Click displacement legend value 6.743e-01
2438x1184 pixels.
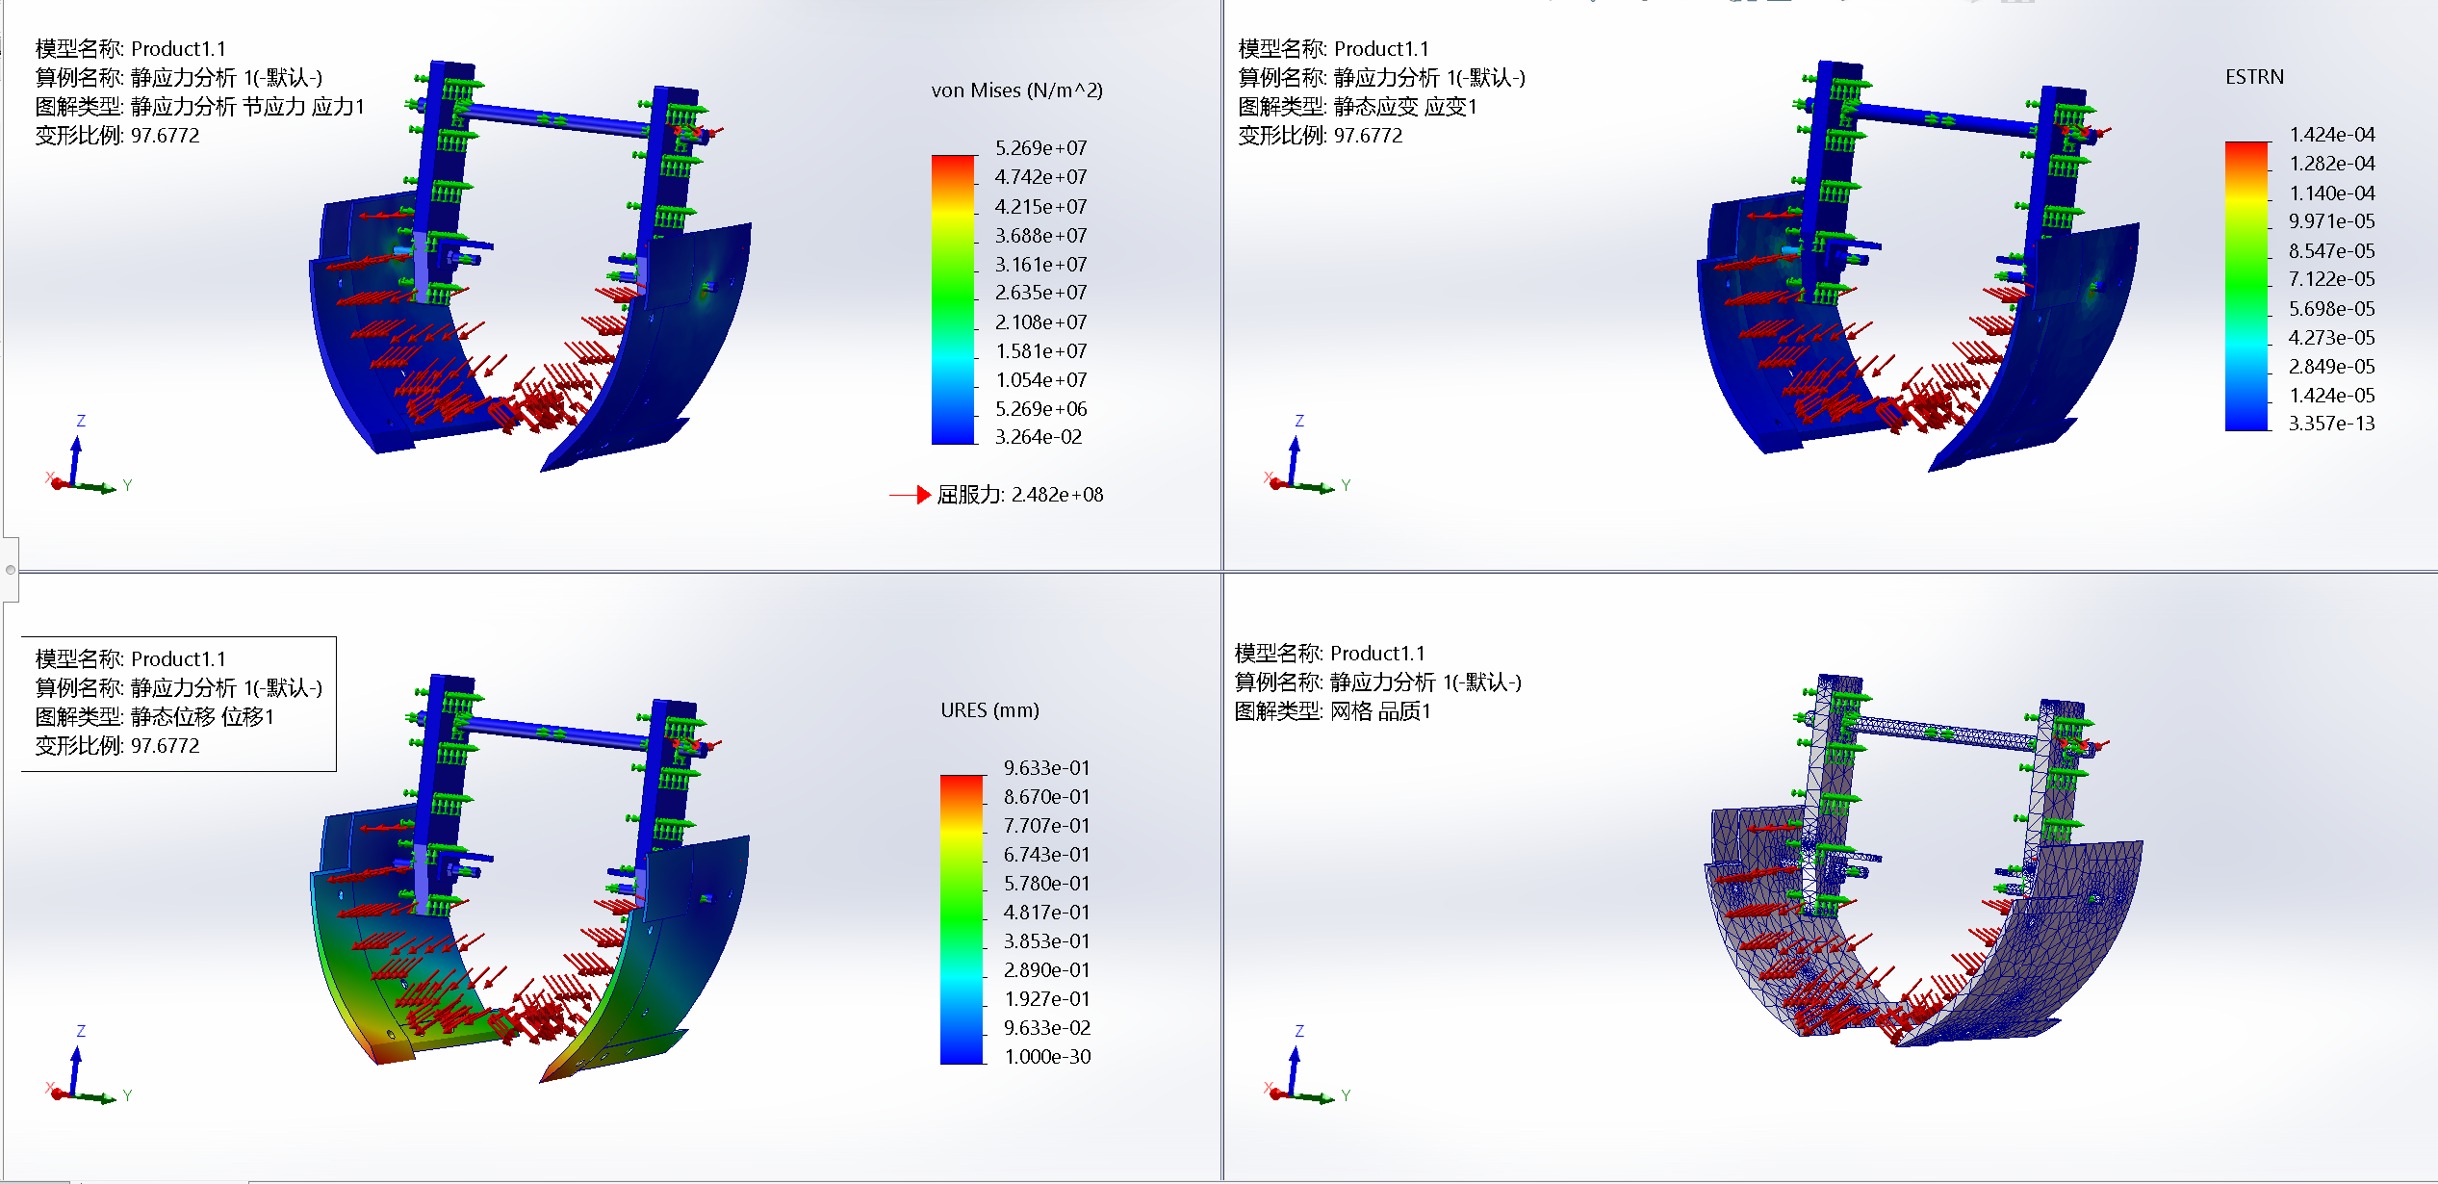click(x=1046, y=855)
